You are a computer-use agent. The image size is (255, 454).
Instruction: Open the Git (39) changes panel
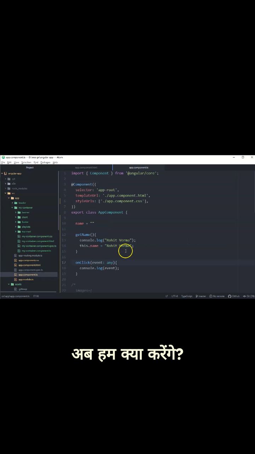249,296
